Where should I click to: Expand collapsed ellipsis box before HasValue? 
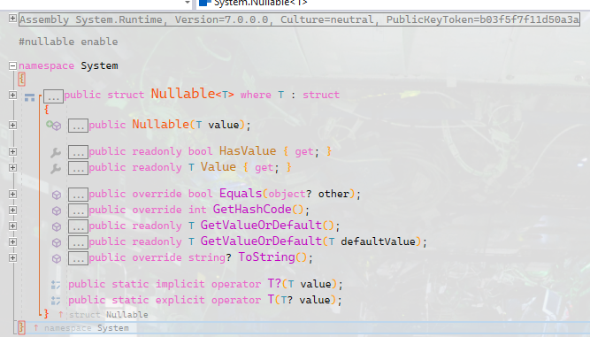(x=78, y=152)
